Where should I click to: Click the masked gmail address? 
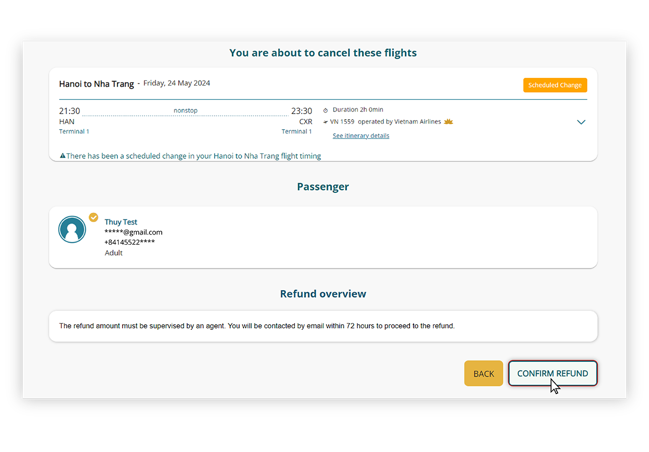point(133,232)
